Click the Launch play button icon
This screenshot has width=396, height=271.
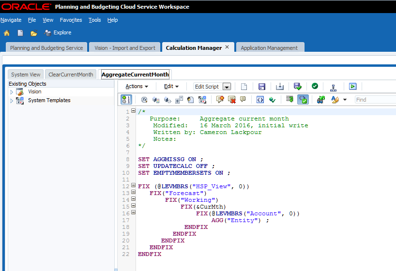click(x=353, y=87)
